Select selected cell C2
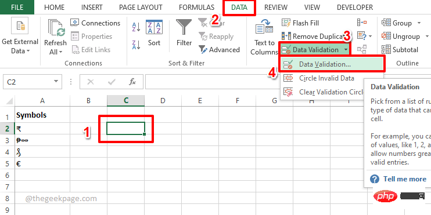The image size is (431, 215). point(125,129)
